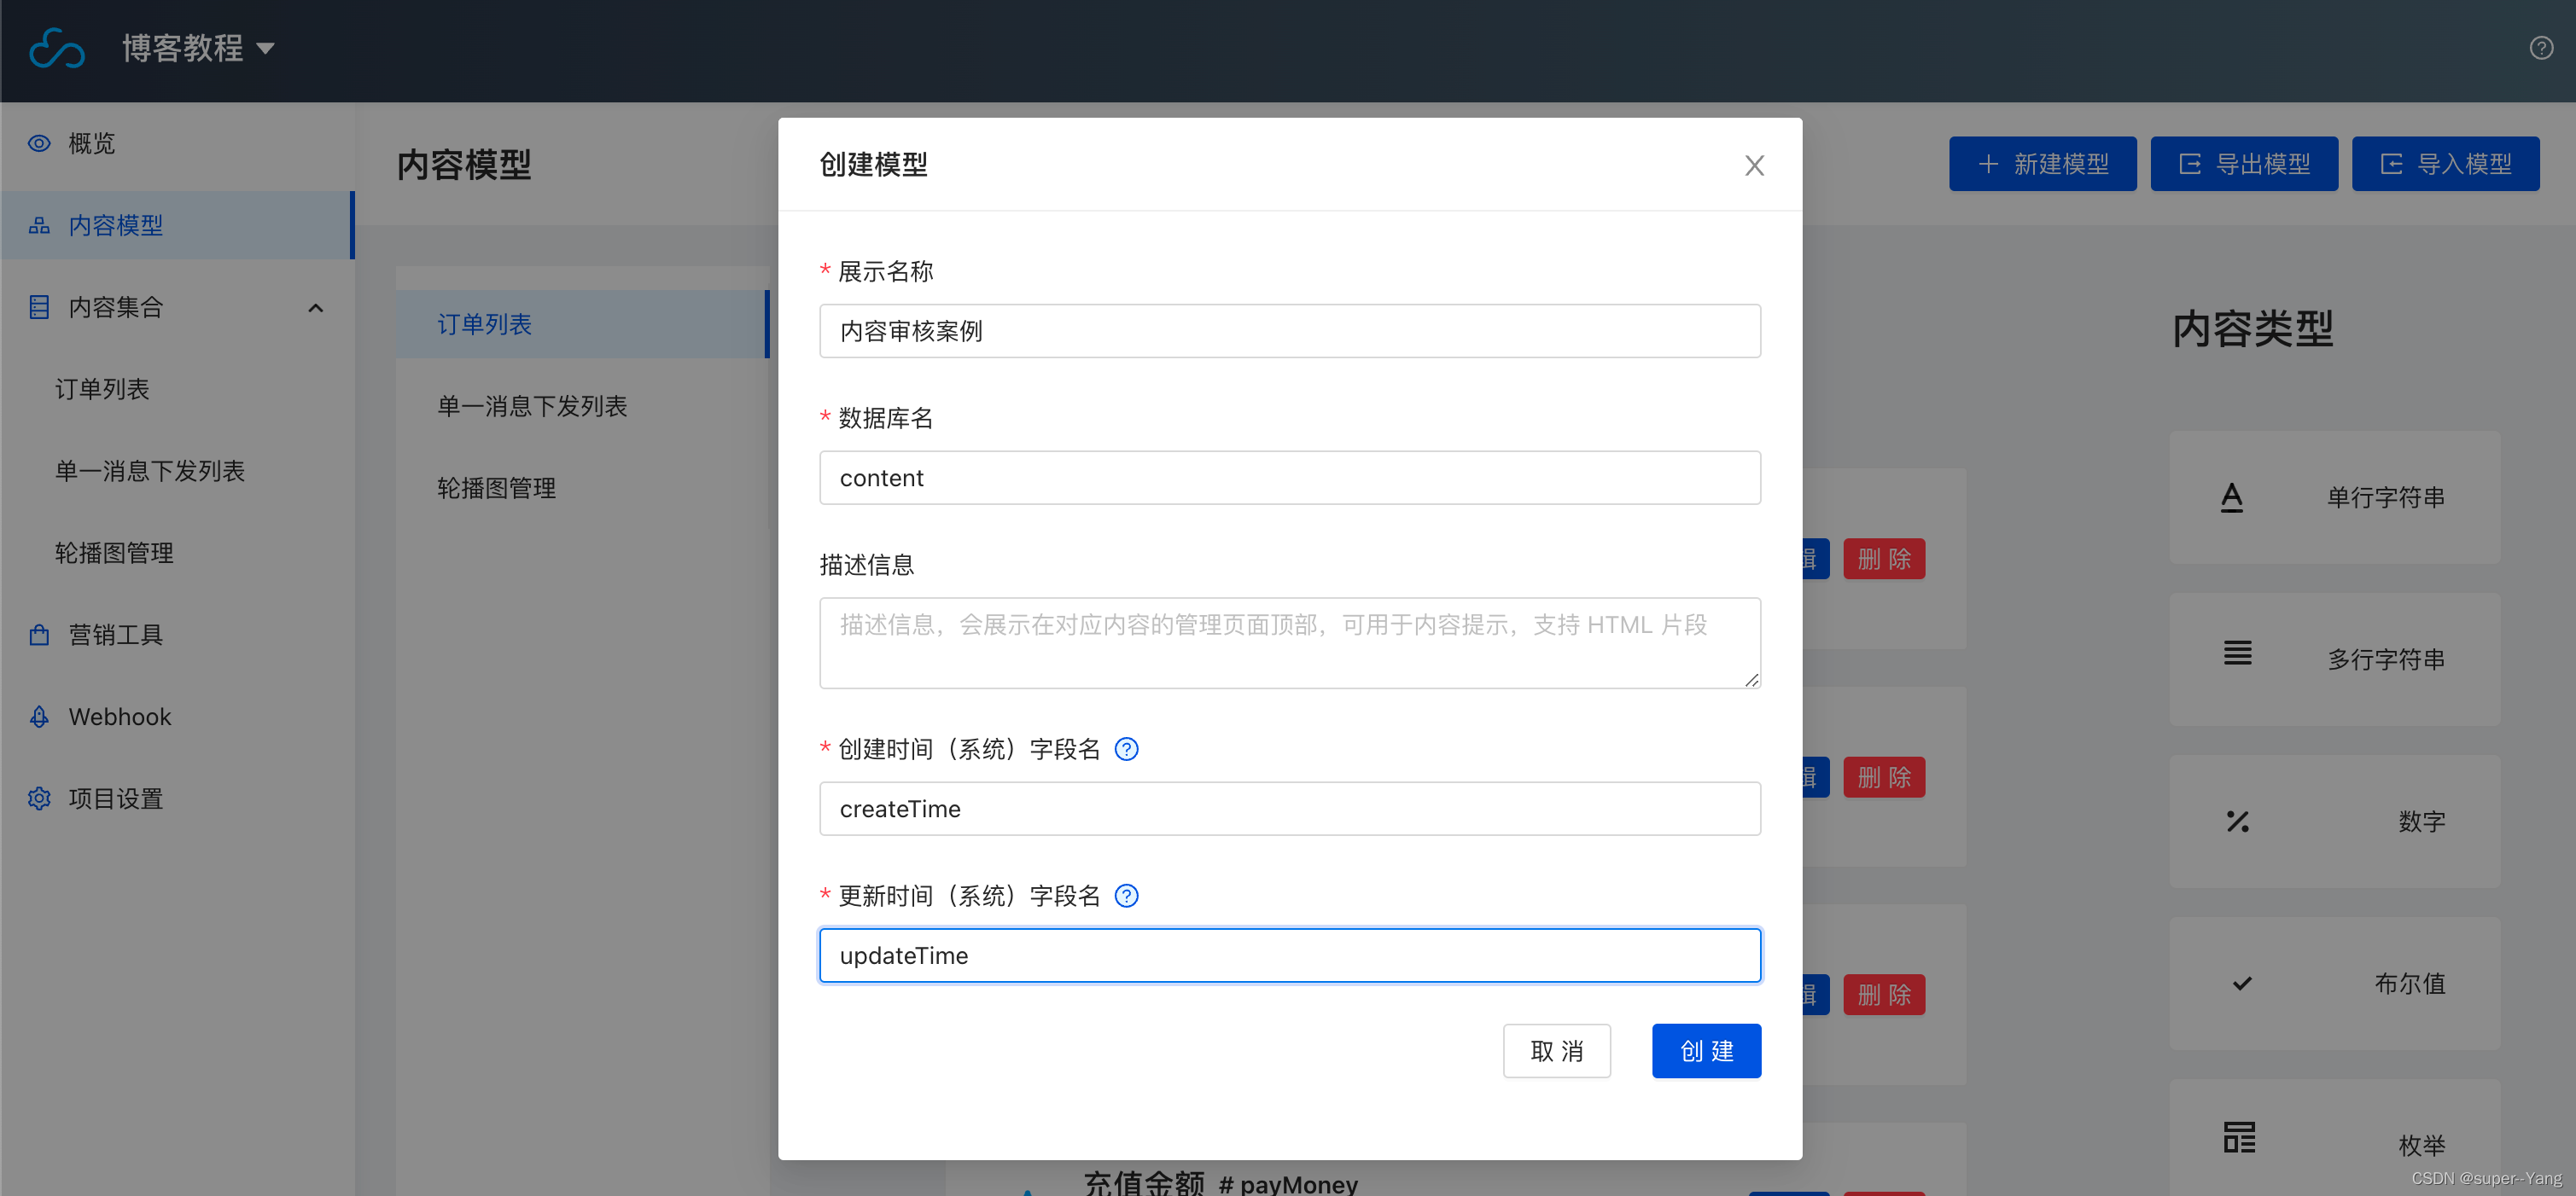The width and height of the screenshot is (2576, 1196).
Task: Switch to the 单一消息下发列表 collection
Action: click(150, 471)
